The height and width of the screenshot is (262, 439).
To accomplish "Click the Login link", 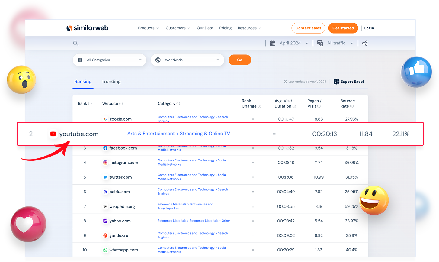I will pyautogui.click(x=369, y=28).
